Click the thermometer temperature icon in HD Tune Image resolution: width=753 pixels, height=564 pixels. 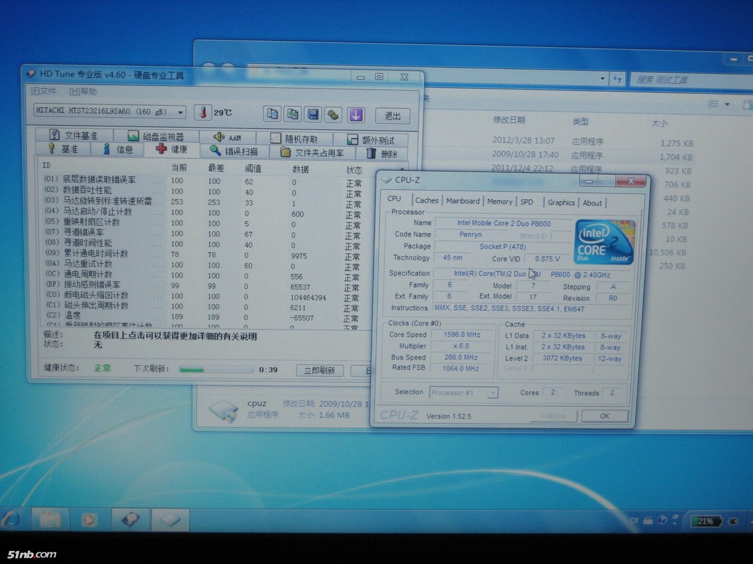point(202,112)
